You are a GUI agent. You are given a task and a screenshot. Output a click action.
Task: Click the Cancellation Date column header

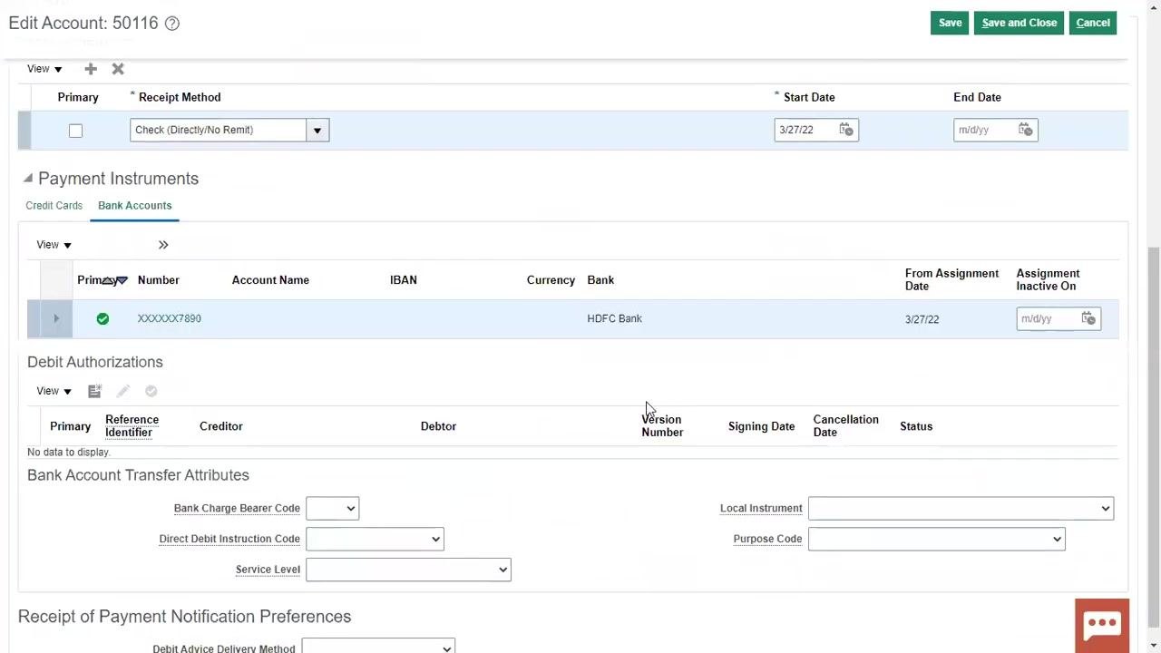pyautogui.click(x=845, y=426)
